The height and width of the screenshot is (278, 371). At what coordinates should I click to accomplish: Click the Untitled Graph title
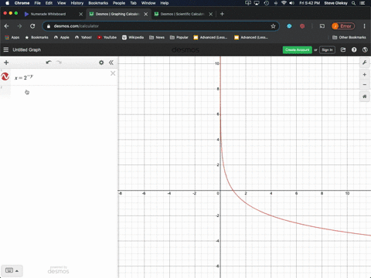pyautogui.click(x=27, y=49)
